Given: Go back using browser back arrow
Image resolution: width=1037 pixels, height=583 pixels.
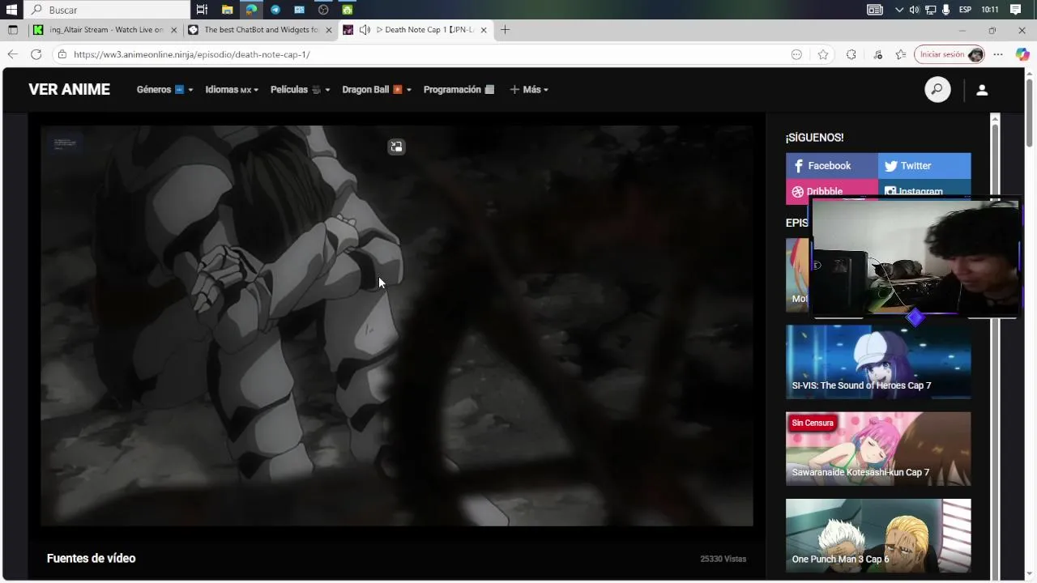Looking at the screenshot, I should point(12,54).
